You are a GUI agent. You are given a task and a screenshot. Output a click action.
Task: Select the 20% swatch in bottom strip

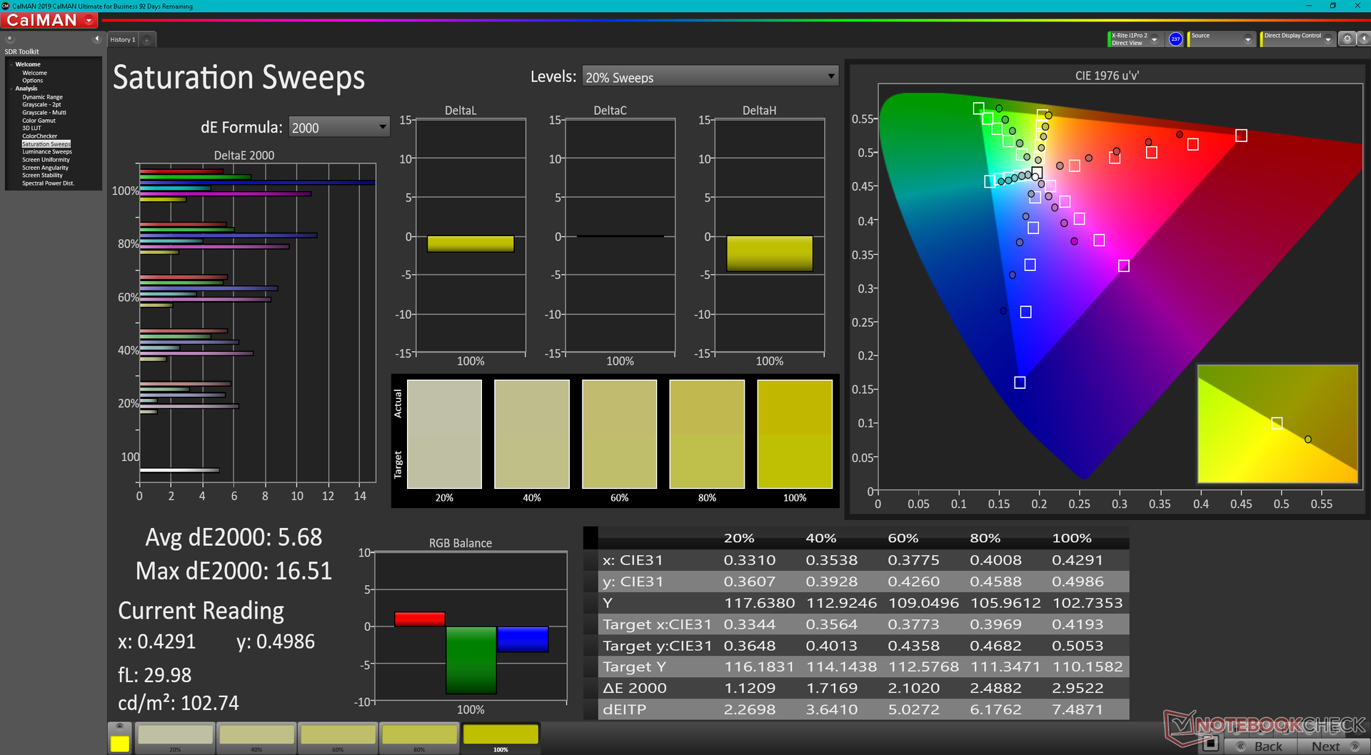(x=175, y=739)
